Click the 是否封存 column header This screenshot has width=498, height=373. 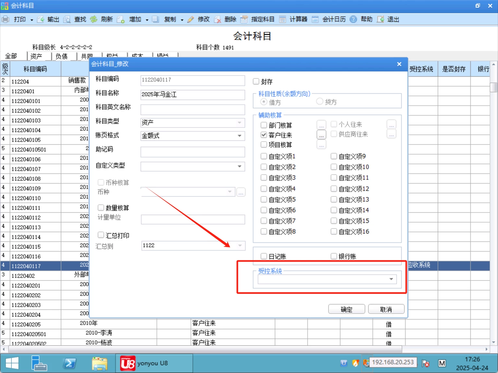[x=454, y=69]
